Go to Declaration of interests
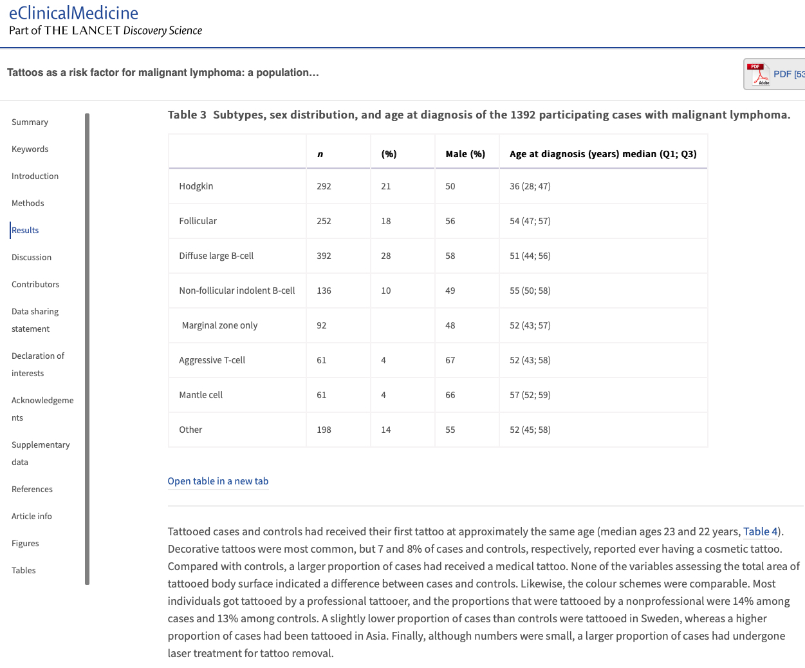805x668 pixels. click(38, 364)
